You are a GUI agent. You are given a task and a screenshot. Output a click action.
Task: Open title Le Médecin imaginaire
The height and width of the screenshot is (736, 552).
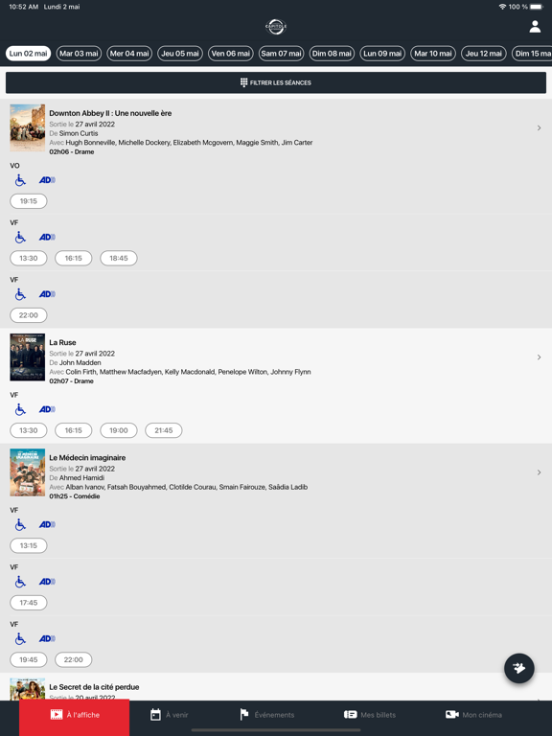(x=87, y=458)
